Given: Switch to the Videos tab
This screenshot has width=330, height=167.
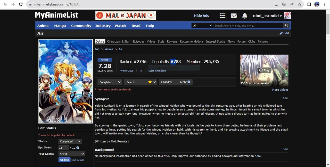Looking at the screenshot, I should click(151, 41).
